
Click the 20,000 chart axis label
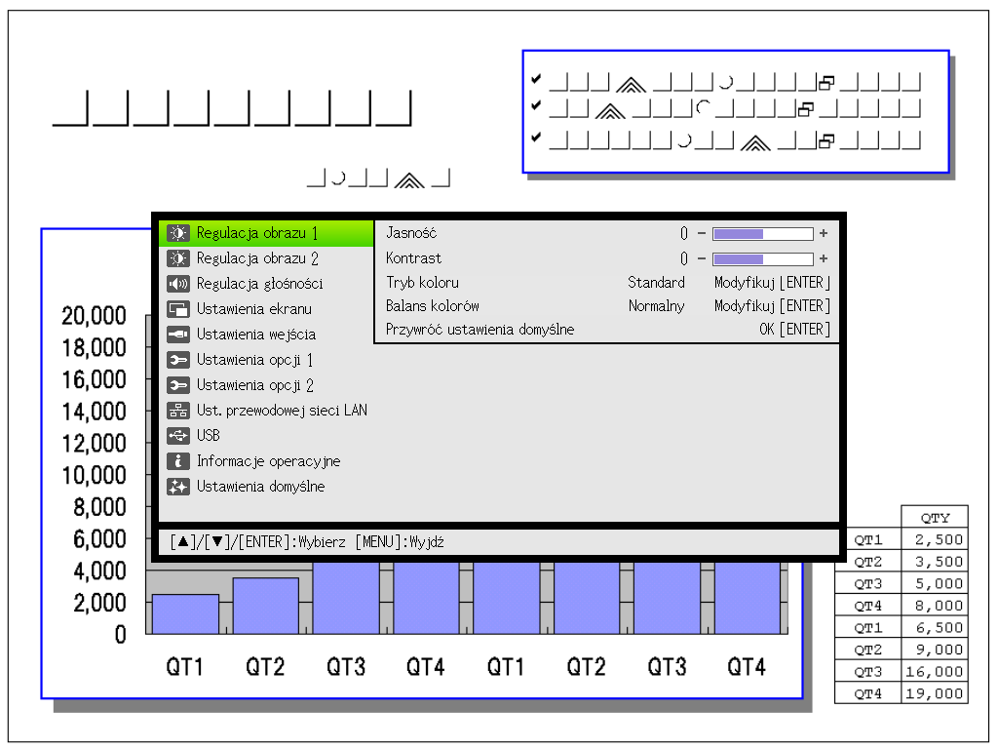(x=94, y=316)
